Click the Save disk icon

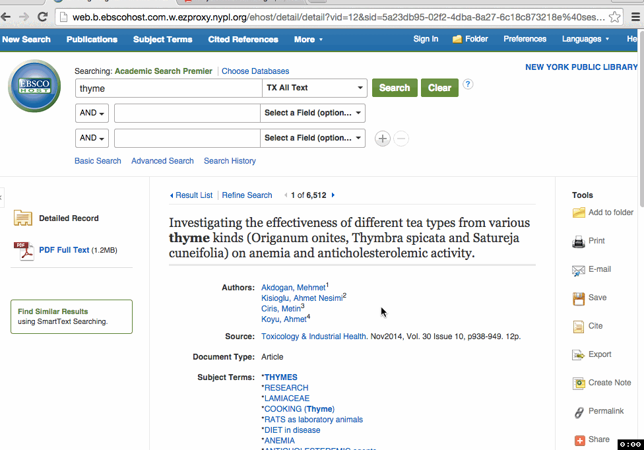click(x=579, y=298)
